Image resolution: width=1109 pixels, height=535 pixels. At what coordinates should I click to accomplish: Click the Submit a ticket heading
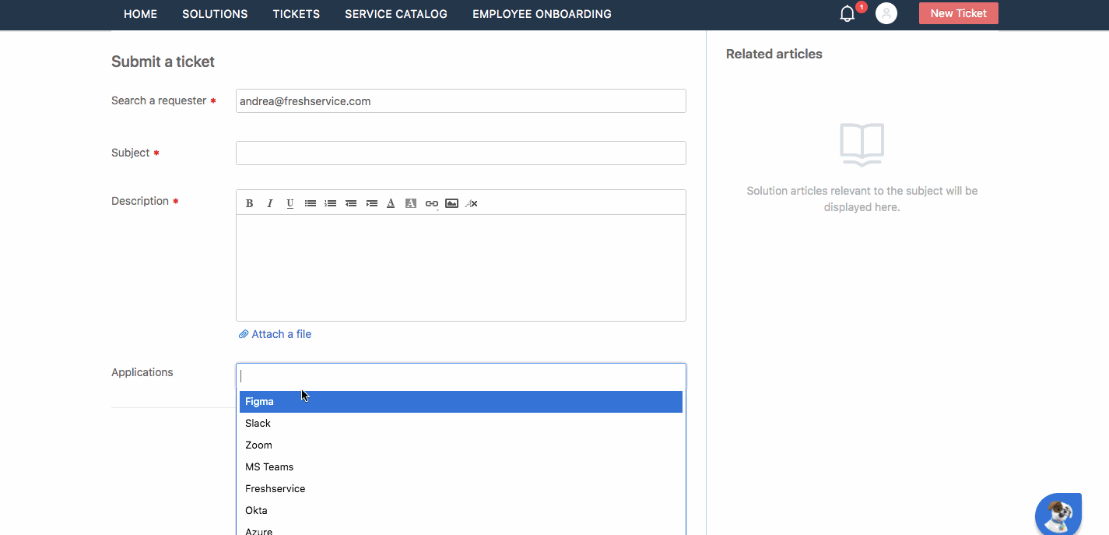[x=163, y=62]
